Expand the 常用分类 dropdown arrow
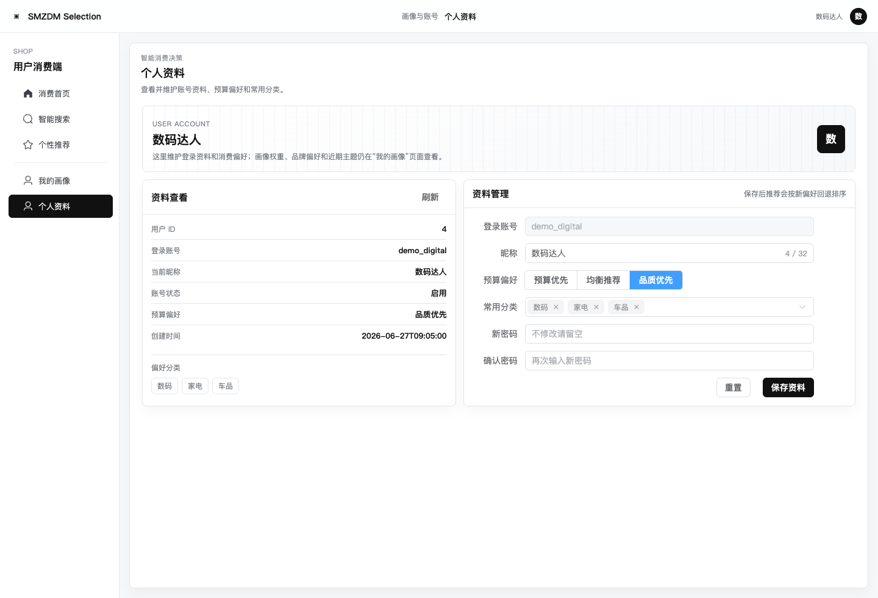 (802, 307)
